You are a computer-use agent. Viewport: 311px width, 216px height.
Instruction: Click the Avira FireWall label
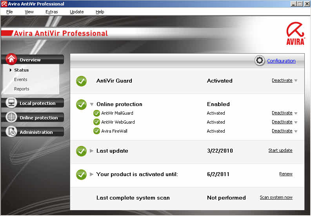[x=114, y=131]
